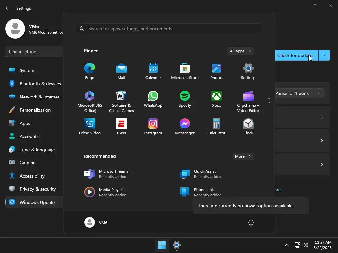
Task: Go back in the Settings window
Action: tap(8, 8)
